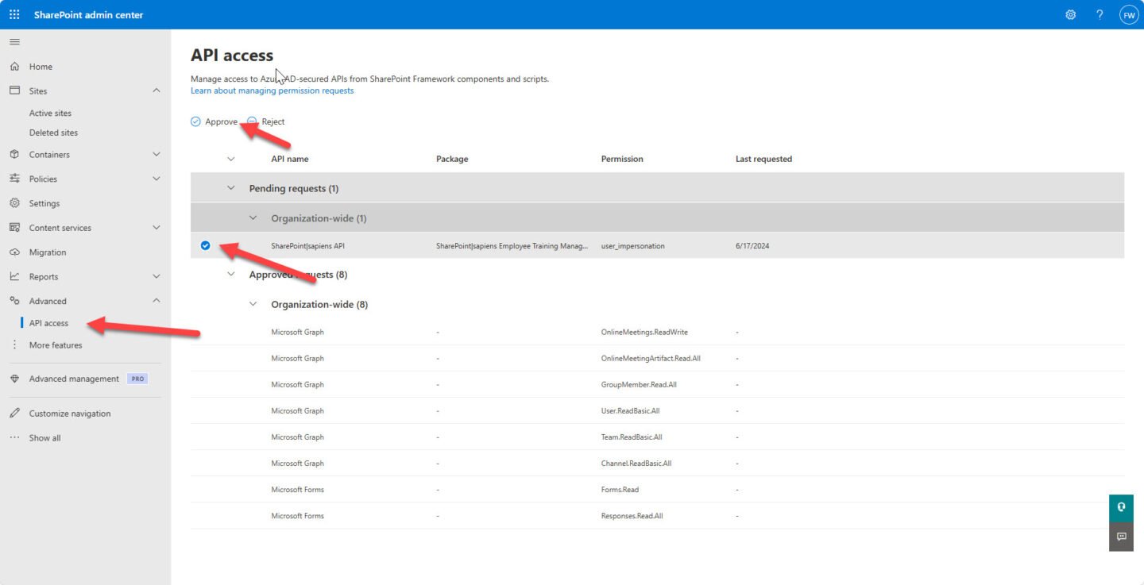The width and height of the screenshot is (1144, 585).
Task: Click the Migration cloud icon
Action: tap(14, 252)
